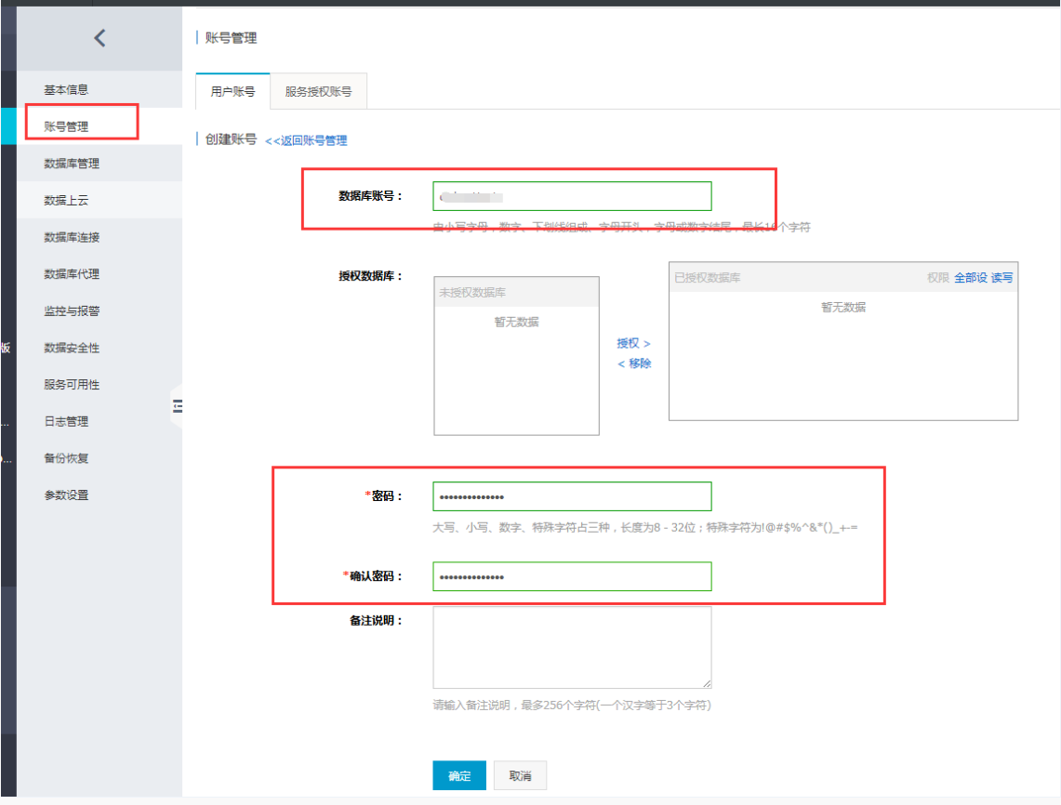Click the <<返回账号管理 link
This screenshot has height=805, width=1061.
[306, 140]
